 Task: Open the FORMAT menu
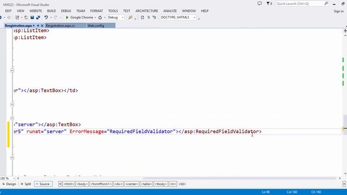[x=97, y=11]
